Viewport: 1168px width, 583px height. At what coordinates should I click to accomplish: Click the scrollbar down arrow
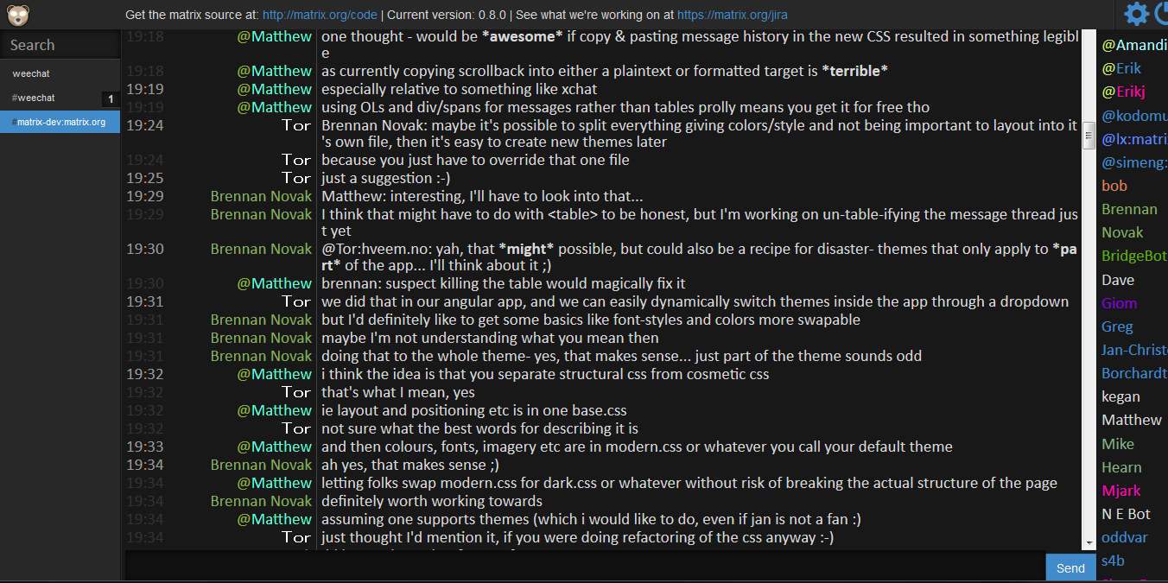click(1089, 543)
